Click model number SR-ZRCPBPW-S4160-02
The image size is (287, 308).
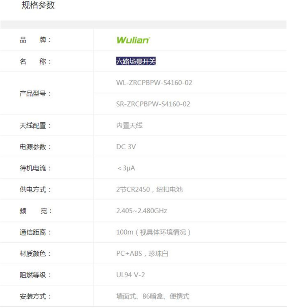pyautogui.click(x=153, y=104)
